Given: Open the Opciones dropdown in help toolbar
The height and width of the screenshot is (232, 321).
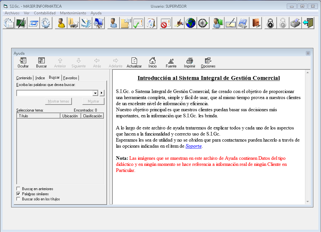Looking at the screenshot, I should point(208,63).
